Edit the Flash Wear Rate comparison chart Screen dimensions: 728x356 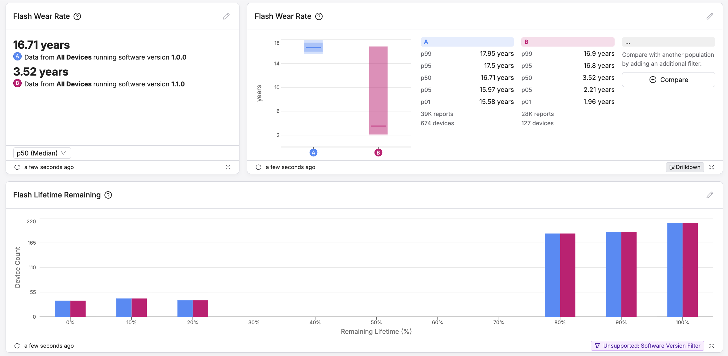[710, 16]
